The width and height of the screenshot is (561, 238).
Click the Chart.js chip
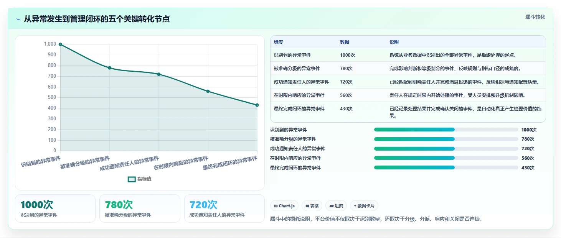tap(284, 206)
